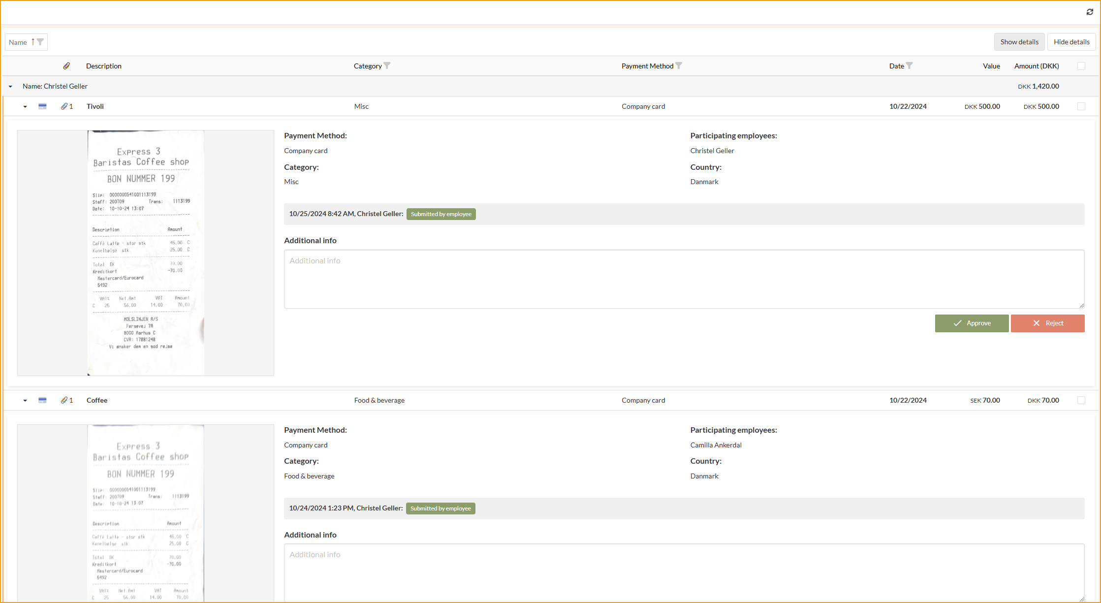Click the Tivoli Additional info text field
This screenshot has width=1101, height=603.
pos(684,279)
